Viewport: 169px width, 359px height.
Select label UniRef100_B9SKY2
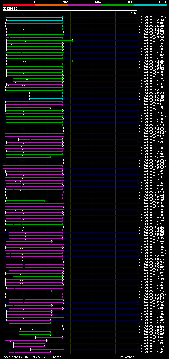pos(152,244)
